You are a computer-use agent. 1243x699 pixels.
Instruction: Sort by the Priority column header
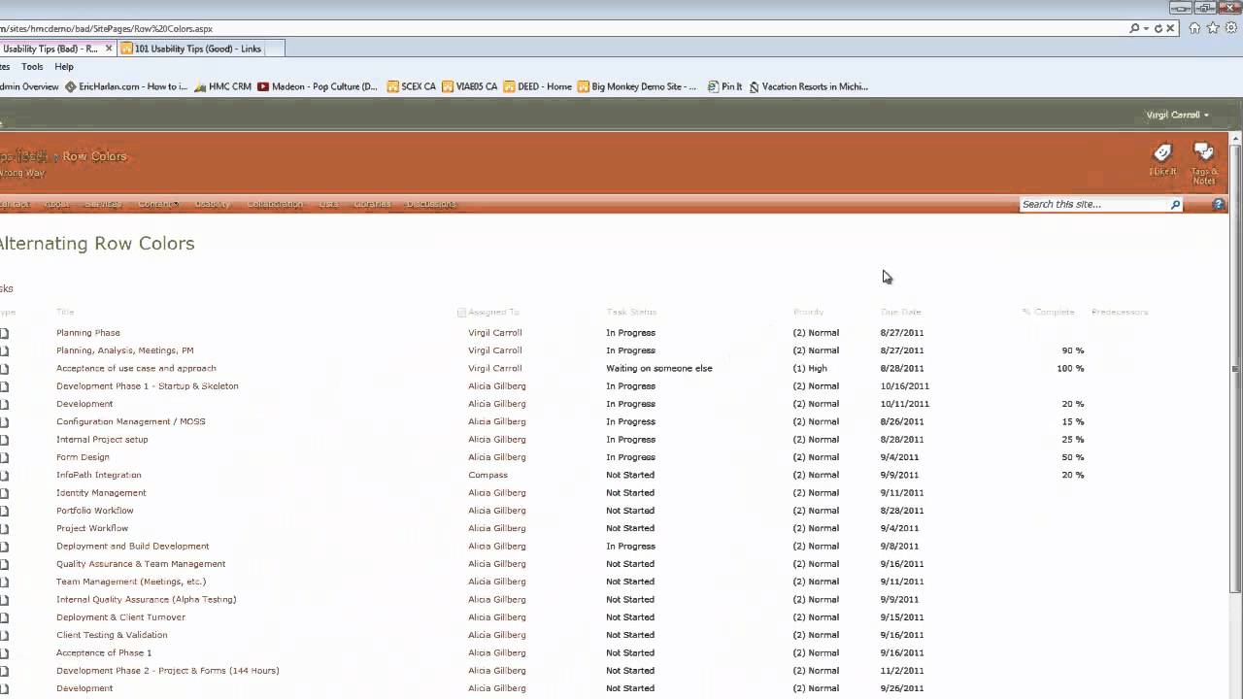(x=808, y=313)
